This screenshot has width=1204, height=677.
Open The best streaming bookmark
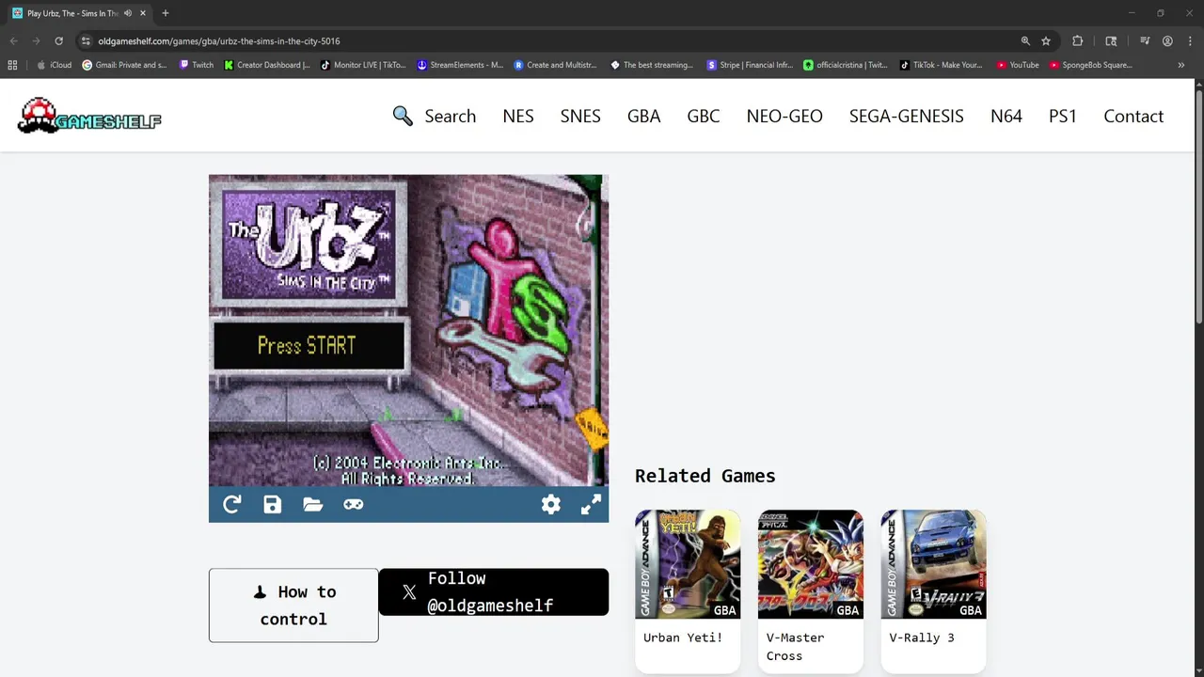click(x=652, y=65)
